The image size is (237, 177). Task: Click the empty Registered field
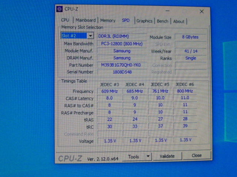[x=191, y=72]
